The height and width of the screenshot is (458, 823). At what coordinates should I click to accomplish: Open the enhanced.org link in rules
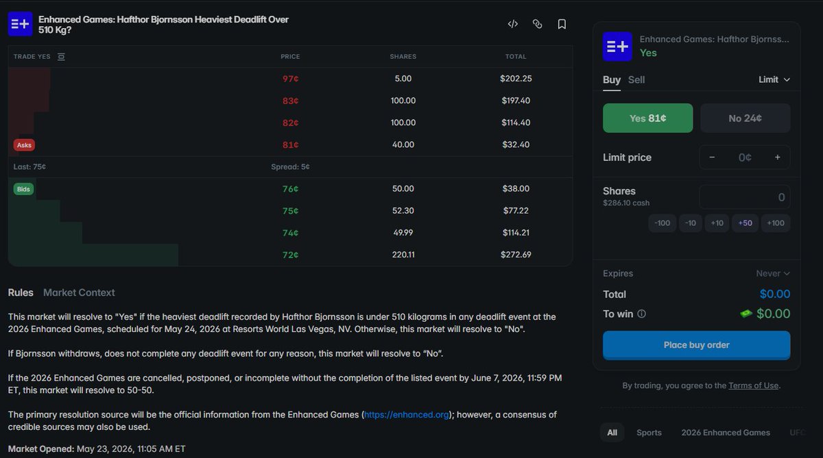[407, 415]
